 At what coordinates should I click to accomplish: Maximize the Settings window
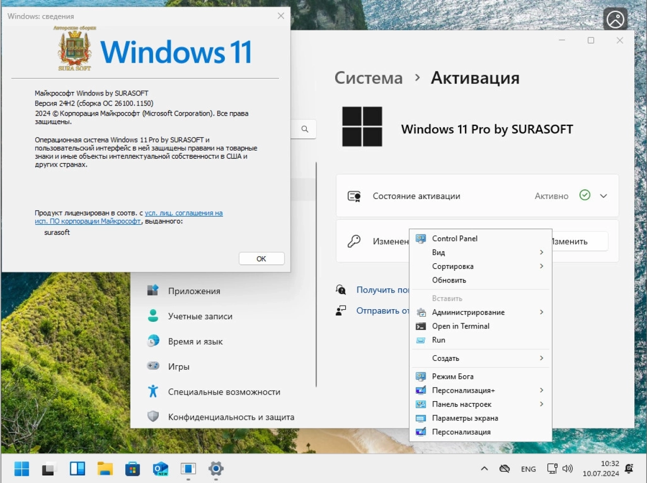tap(591, 40)
